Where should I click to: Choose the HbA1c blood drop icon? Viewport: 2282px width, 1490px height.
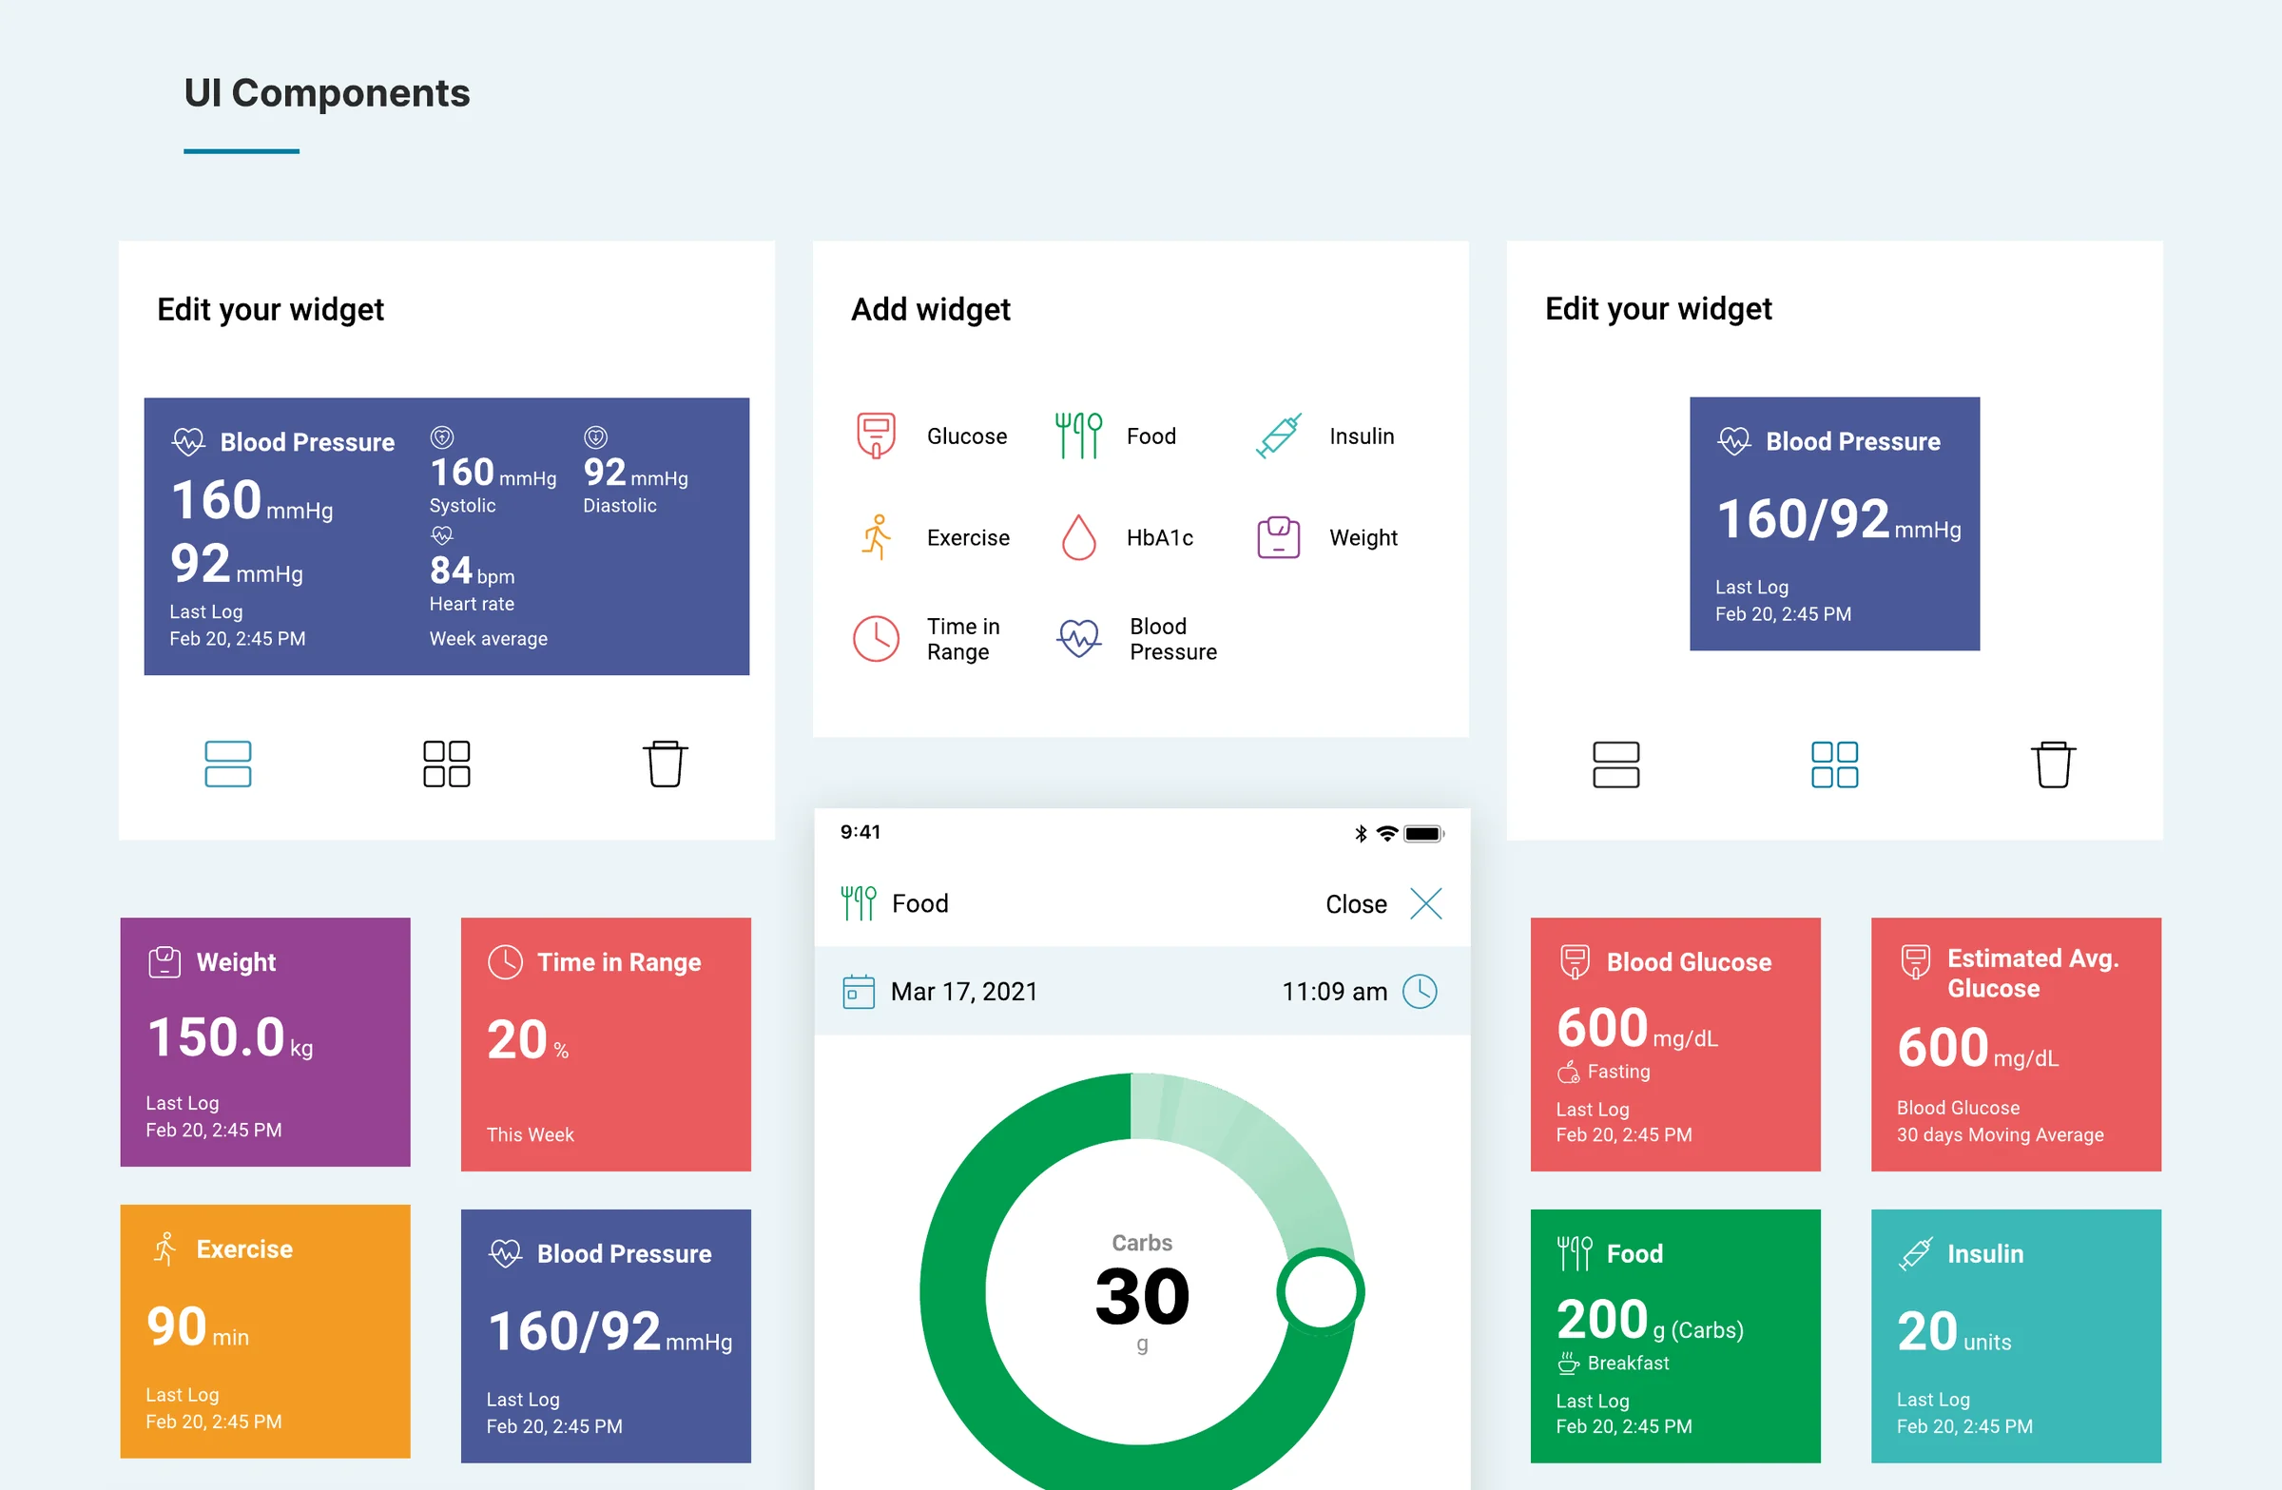tap(1078, 537)
